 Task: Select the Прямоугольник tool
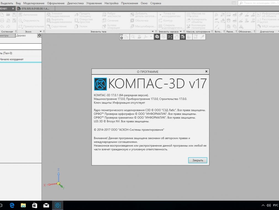coord(31,26)
